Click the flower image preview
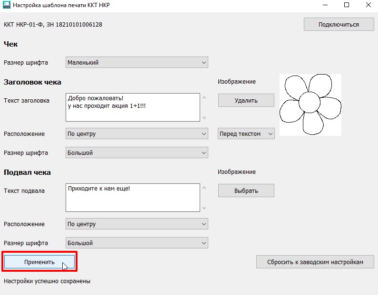This screenshot has width=378, height=295. coord(310,105)
